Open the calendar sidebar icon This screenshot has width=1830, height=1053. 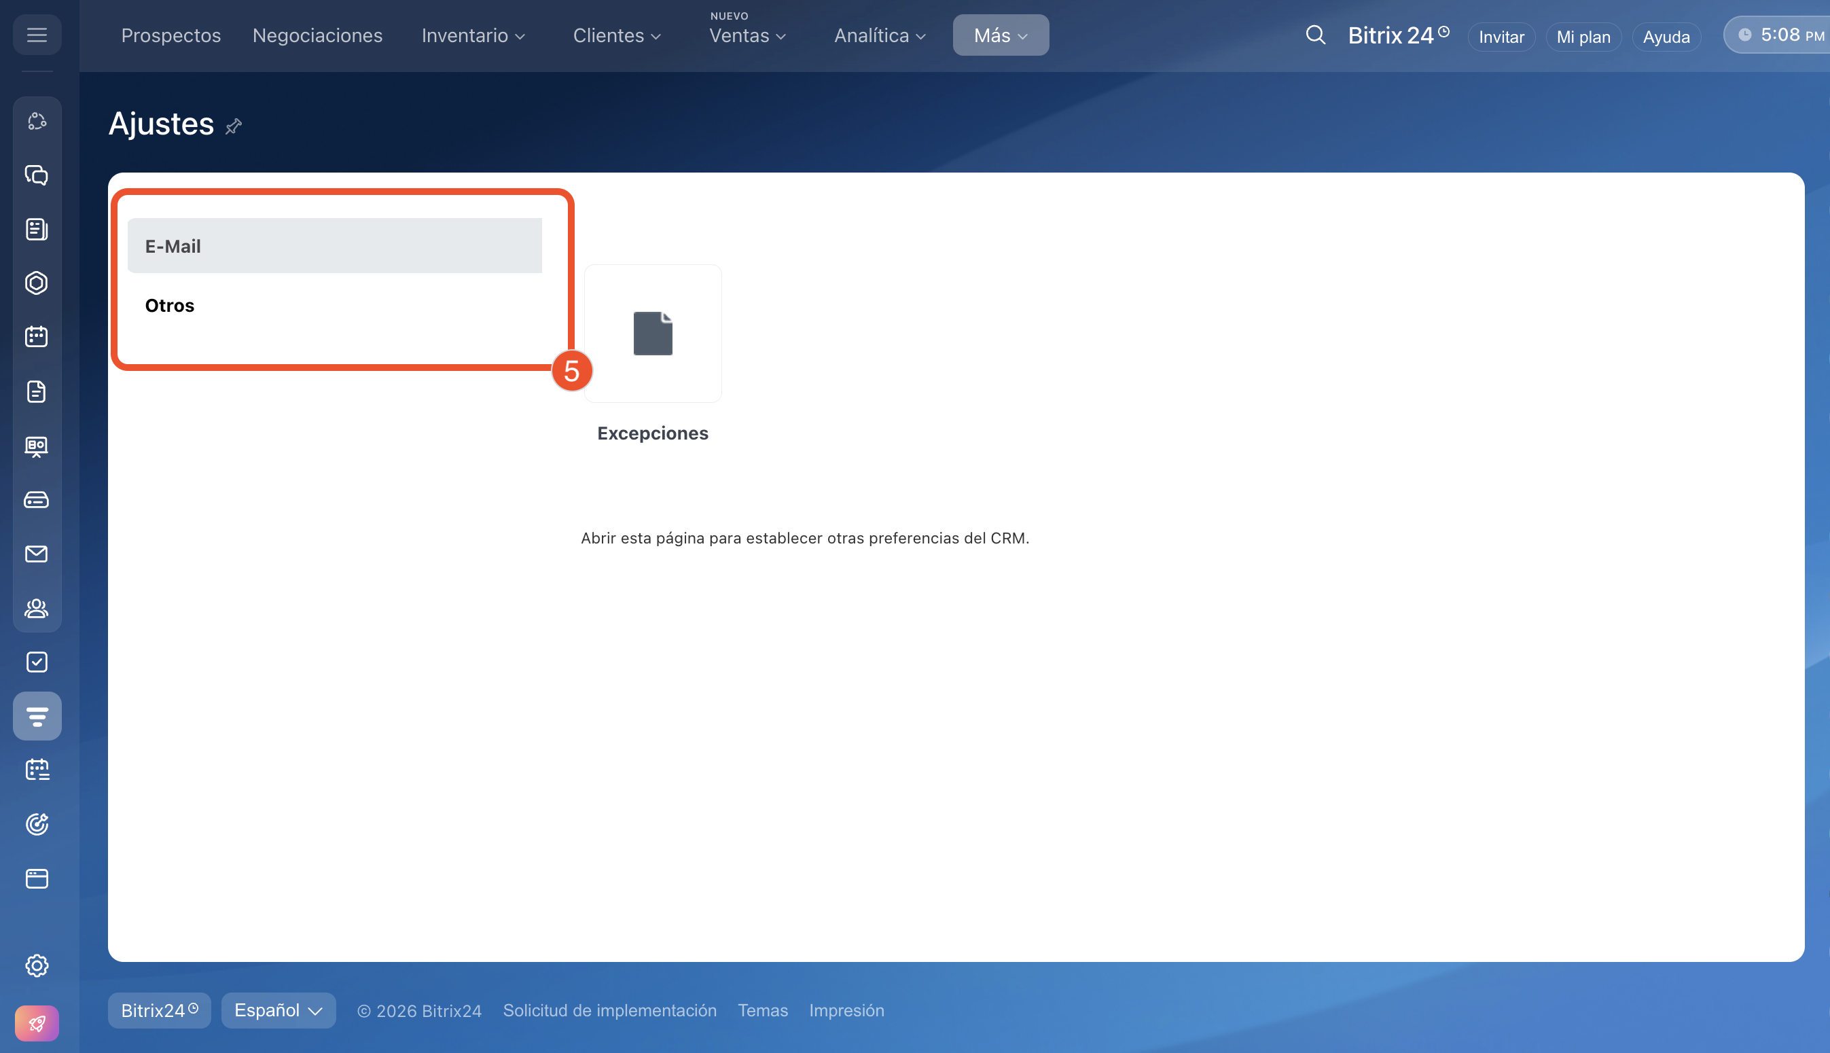pyautogui.click(x=37, y=336)
